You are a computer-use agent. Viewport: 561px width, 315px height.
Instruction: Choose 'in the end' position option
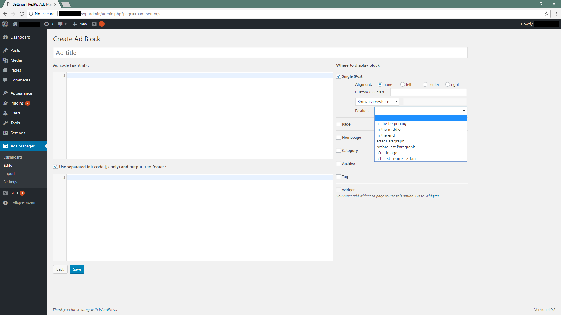click(420, 135)
